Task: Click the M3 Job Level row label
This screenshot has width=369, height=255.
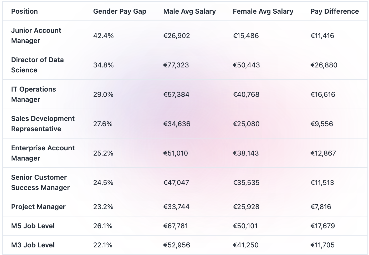Action: point(33,245)
